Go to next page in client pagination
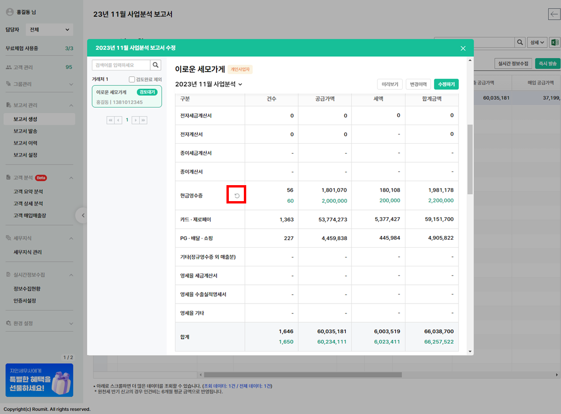Image resolution: width=561 pixels, height=414 pixels. [x=135, y=120]
